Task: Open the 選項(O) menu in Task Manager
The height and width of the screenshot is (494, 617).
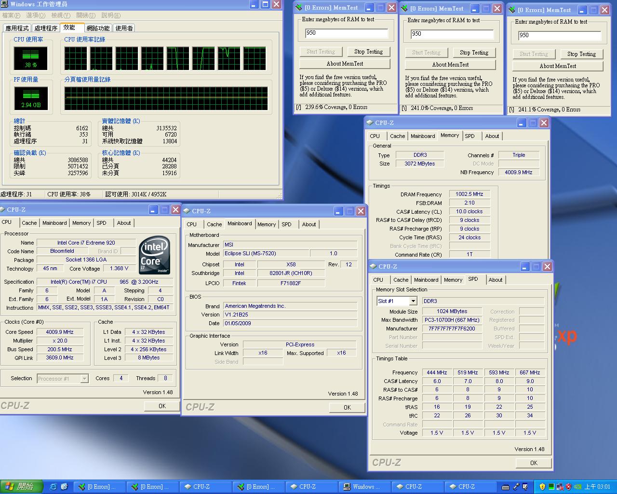Action: click(36, 15)
